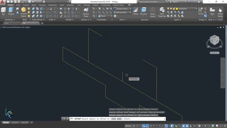Click the Plot print icon in quick access
This screenshot has height=128, width=227.
point(29,2)
